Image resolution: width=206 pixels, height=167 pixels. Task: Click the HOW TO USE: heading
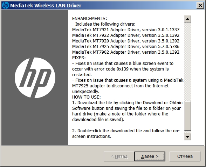click(87, 97)
